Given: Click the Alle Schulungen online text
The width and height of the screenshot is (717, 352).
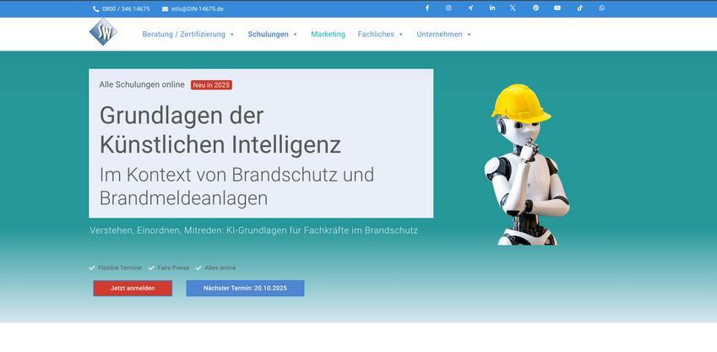Looking at the screenshot, I should click(x=142, y=84).
